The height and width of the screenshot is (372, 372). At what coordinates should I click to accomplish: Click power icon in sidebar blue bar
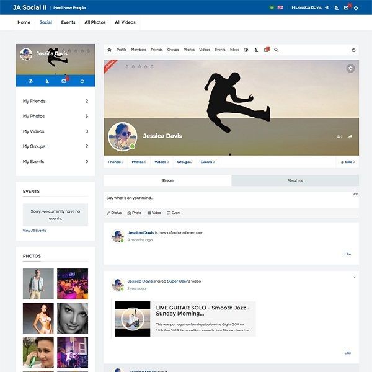(82, 81)
